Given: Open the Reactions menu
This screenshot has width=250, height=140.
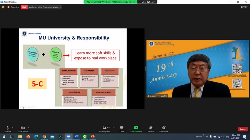Looking at the screenshot, I should tap(164, 129).
